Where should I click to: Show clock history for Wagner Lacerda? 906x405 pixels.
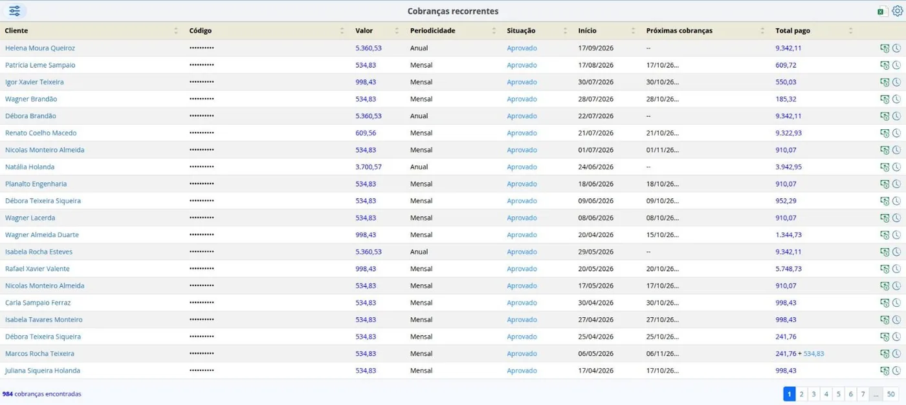point(896,218)
